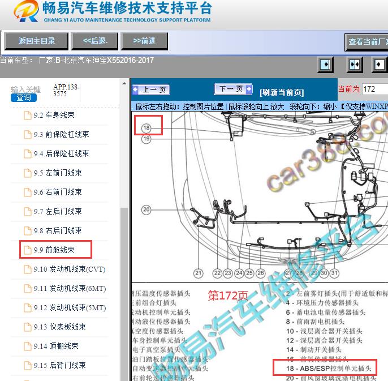Click the legend text 12 - 深层离合器开关插头

pyautogui.click(x=325, y=340)
